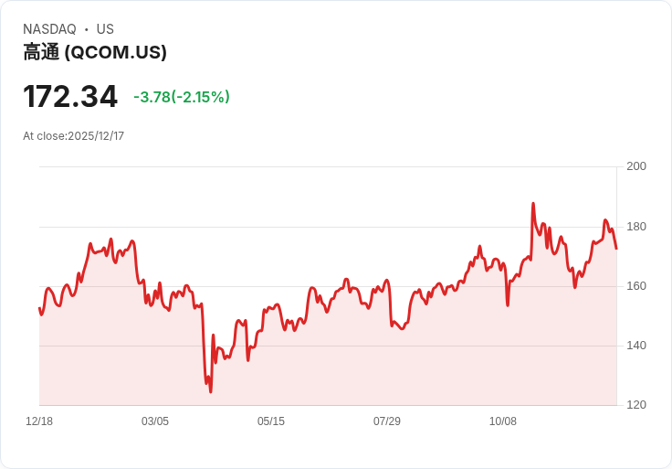This screenshot has width=672, height=469.
Task: Click the 高通 (QCOM.US) stock title
Action: click(x=95, y=52)
